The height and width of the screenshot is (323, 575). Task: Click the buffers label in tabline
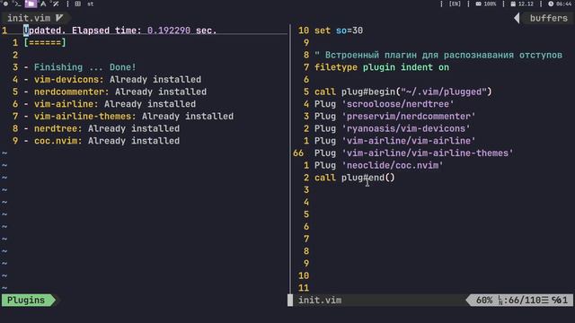[549, 18]
